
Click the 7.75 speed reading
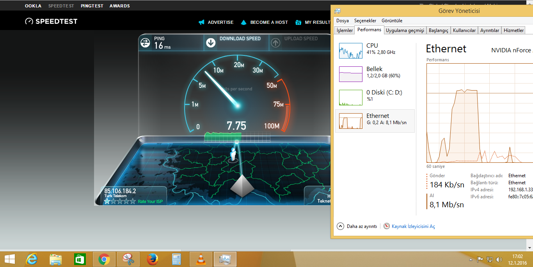pos(236,126)
